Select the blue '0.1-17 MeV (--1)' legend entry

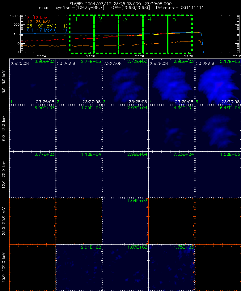pyautogui.click(x=47, y=30)
